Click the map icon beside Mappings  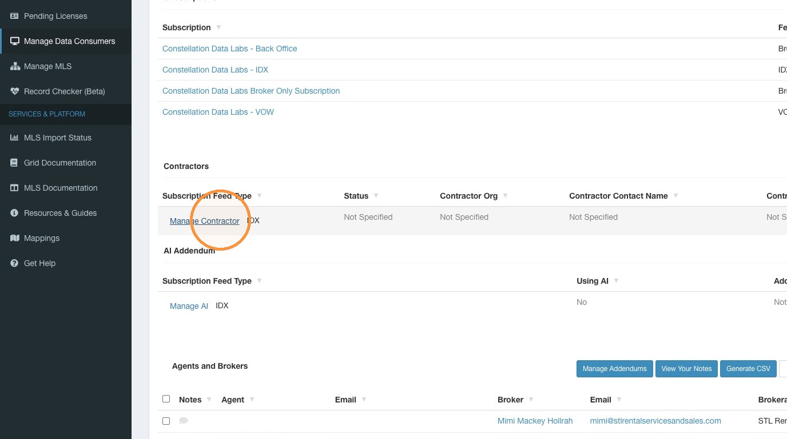(x=14, y=238)
